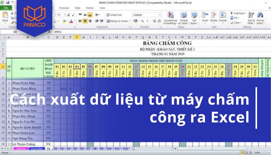Open the Alignment group dialog launcher
This screenshot has height=155, width=271.
130,27
